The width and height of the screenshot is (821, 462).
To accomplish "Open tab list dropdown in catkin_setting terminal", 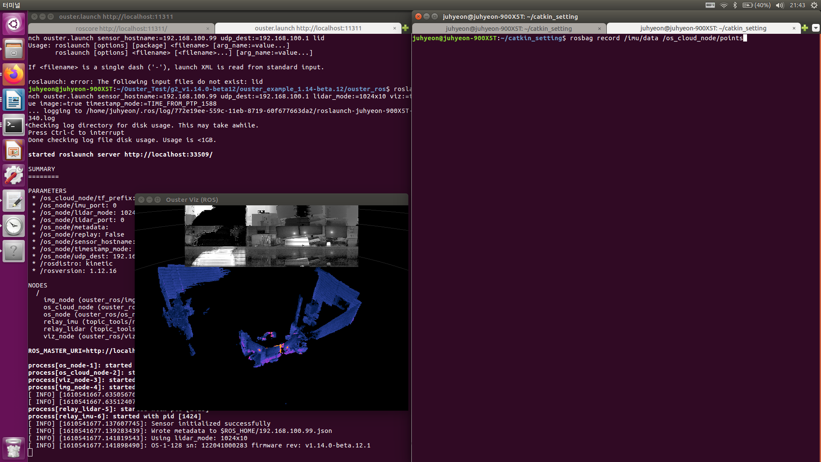I will click(815, 28).
